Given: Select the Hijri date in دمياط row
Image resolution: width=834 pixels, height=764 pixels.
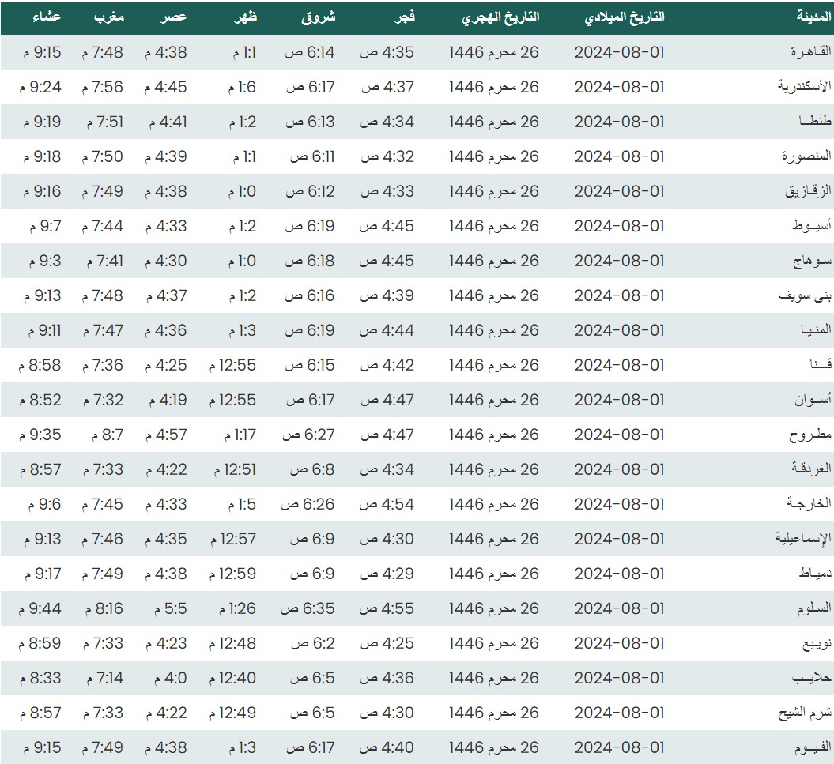Looking at the screenshot, I should coord(494,574).
